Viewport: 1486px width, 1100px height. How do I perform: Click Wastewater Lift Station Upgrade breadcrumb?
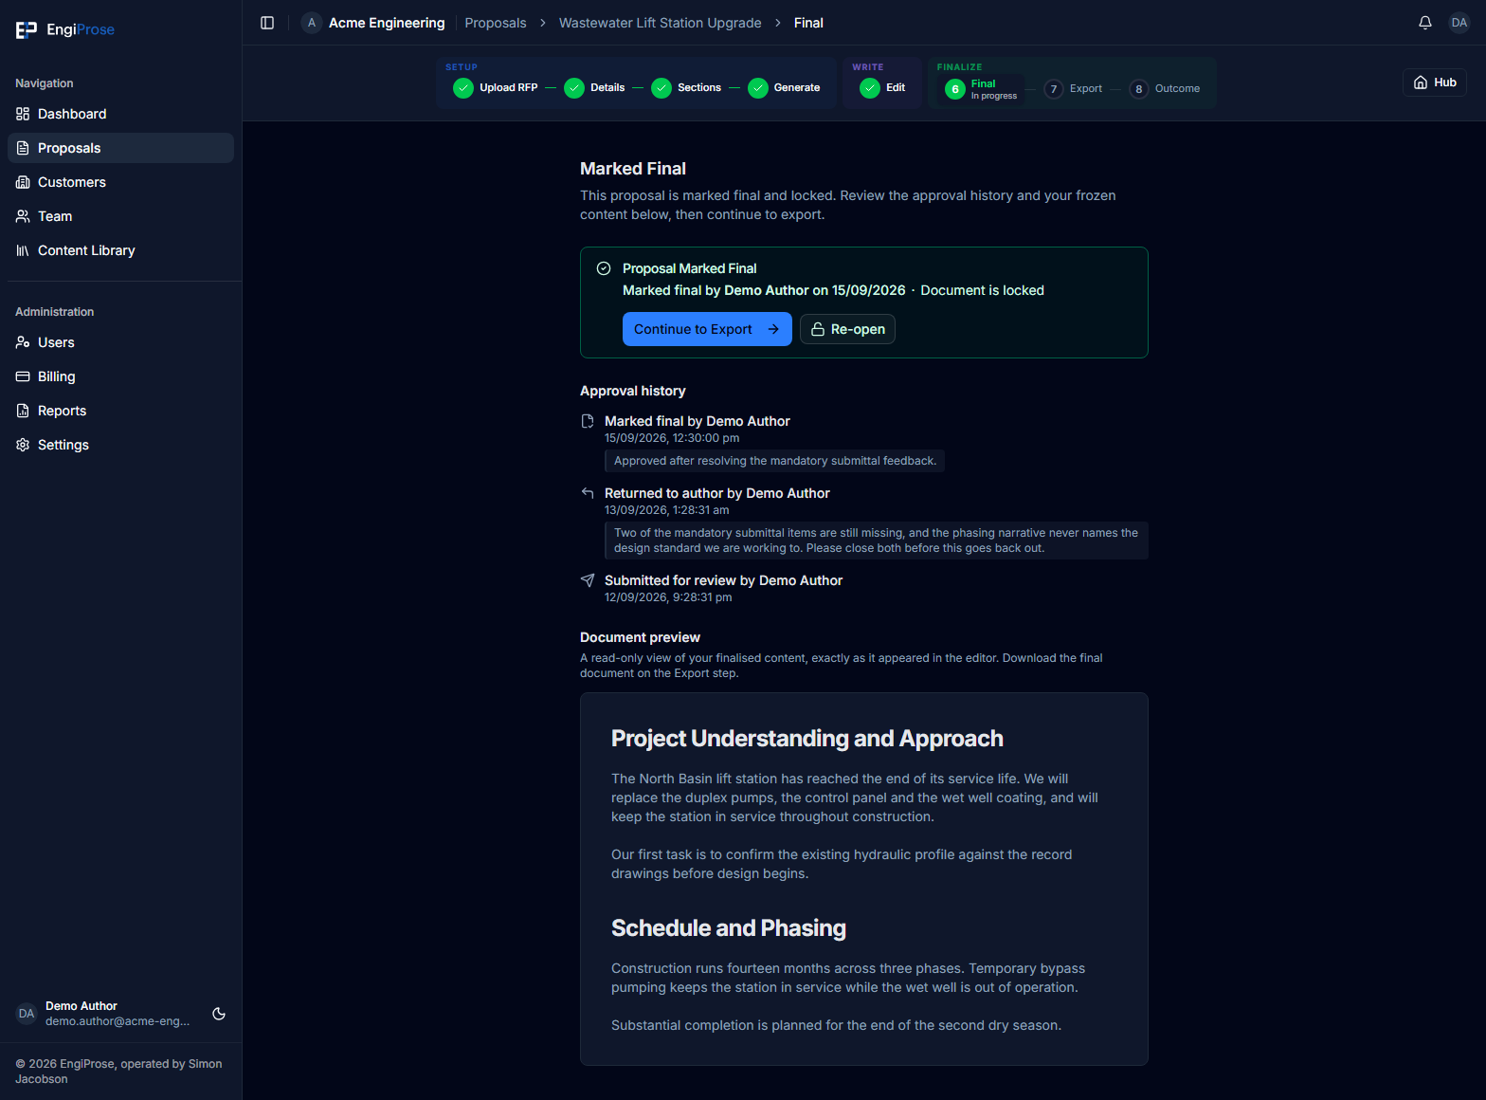coord(661,23)
